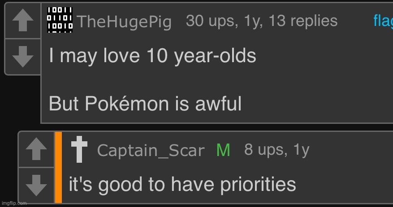Select the 'But Pokémon is awful' line
393x207 pixels.
[x=145, y=103]
